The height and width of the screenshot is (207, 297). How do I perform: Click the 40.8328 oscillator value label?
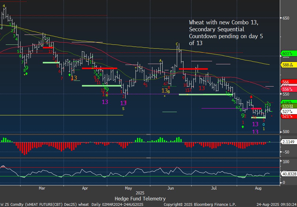click(288, 173)
